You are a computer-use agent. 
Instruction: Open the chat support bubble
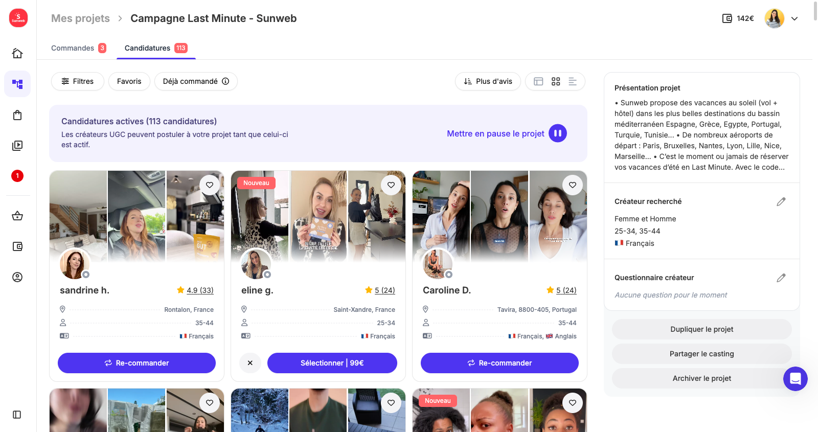coord(796,379)
